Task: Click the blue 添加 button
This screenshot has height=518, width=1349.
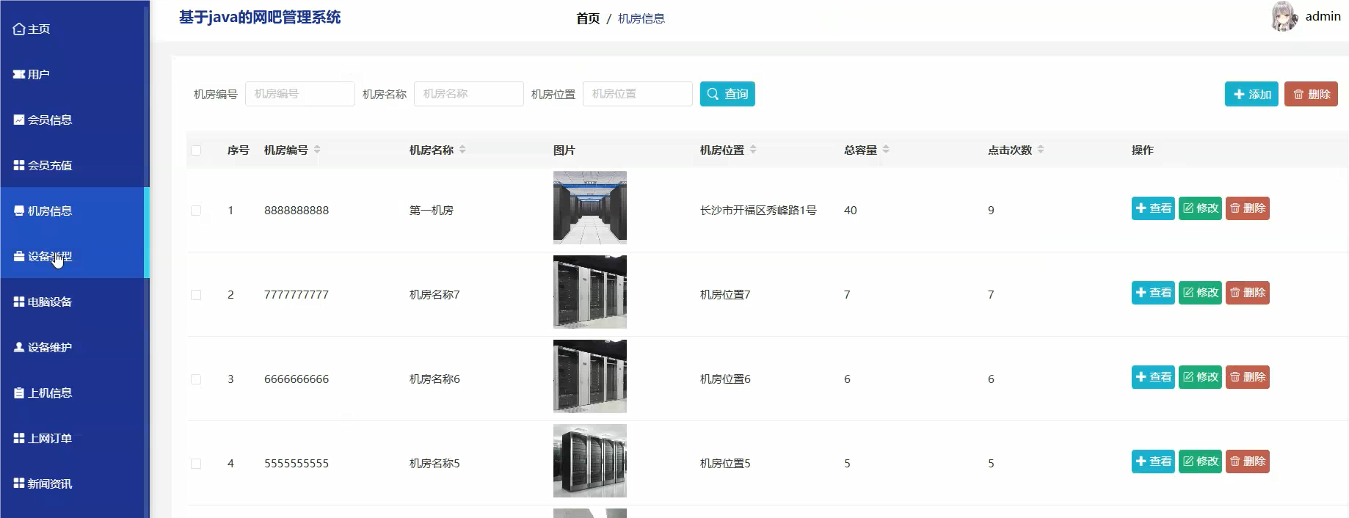Action: 1251,94
